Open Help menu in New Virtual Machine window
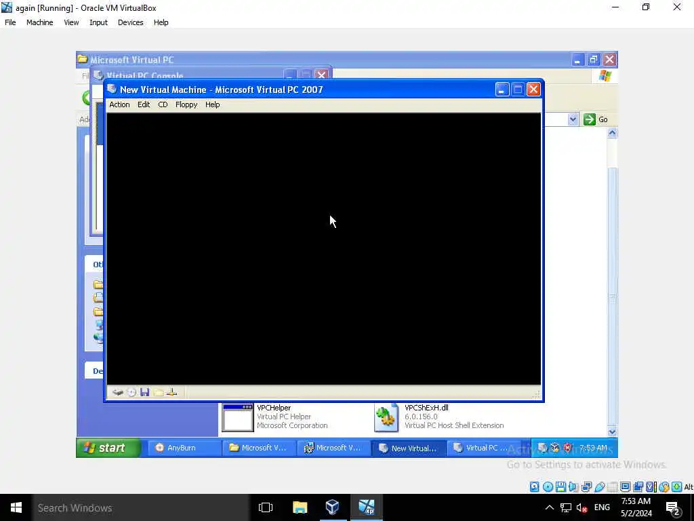The image size is (694, 521). tap(212, 104)
